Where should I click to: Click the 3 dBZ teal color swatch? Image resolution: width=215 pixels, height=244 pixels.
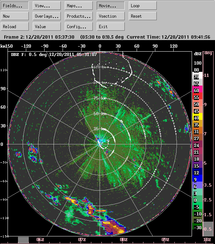point(197,192)
